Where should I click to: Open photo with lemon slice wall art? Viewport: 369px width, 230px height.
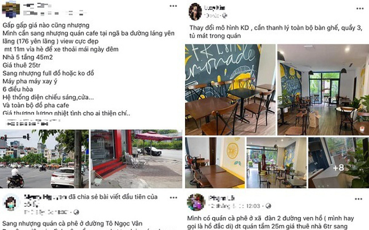(x=215, y=163)
